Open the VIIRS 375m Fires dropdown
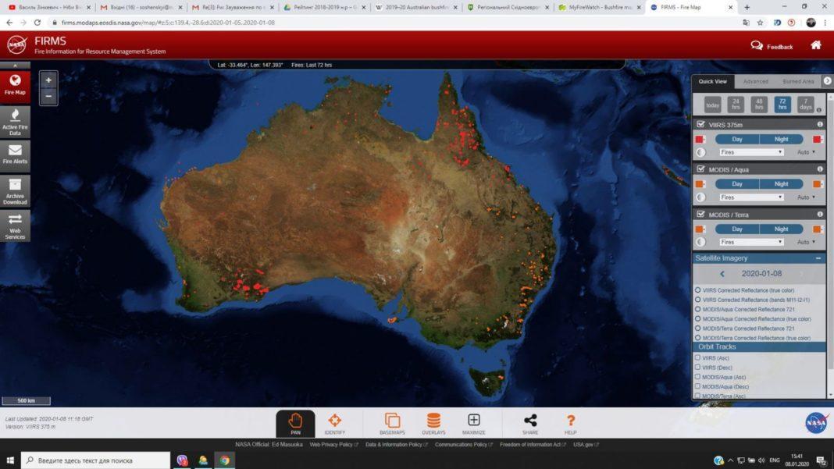This screenshot has height=469, width=834. 751,152
